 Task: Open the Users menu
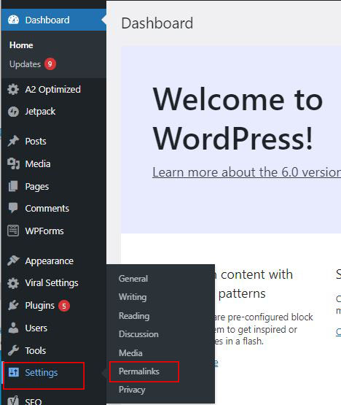tap(36, 328)
